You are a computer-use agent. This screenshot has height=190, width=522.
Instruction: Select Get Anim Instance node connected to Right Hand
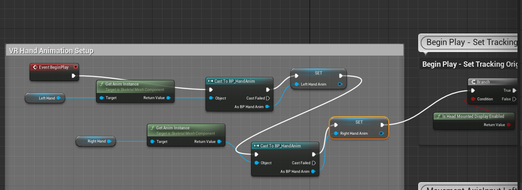tap(186, 135)
